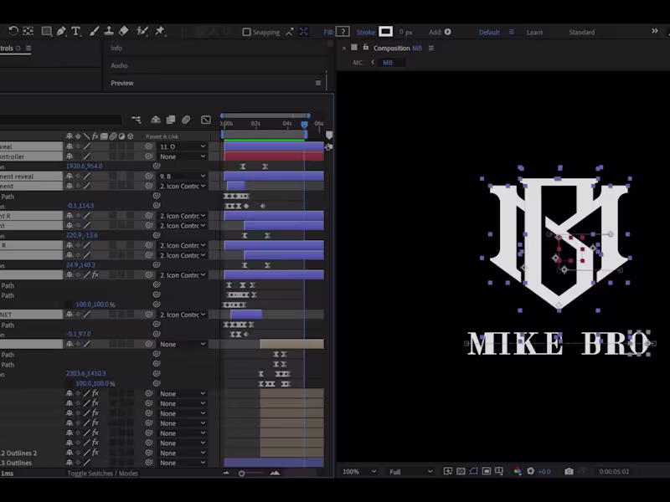Select the Clone Stamp tool
The width and height of the screenshot is (670, 502).
[109, 32]
